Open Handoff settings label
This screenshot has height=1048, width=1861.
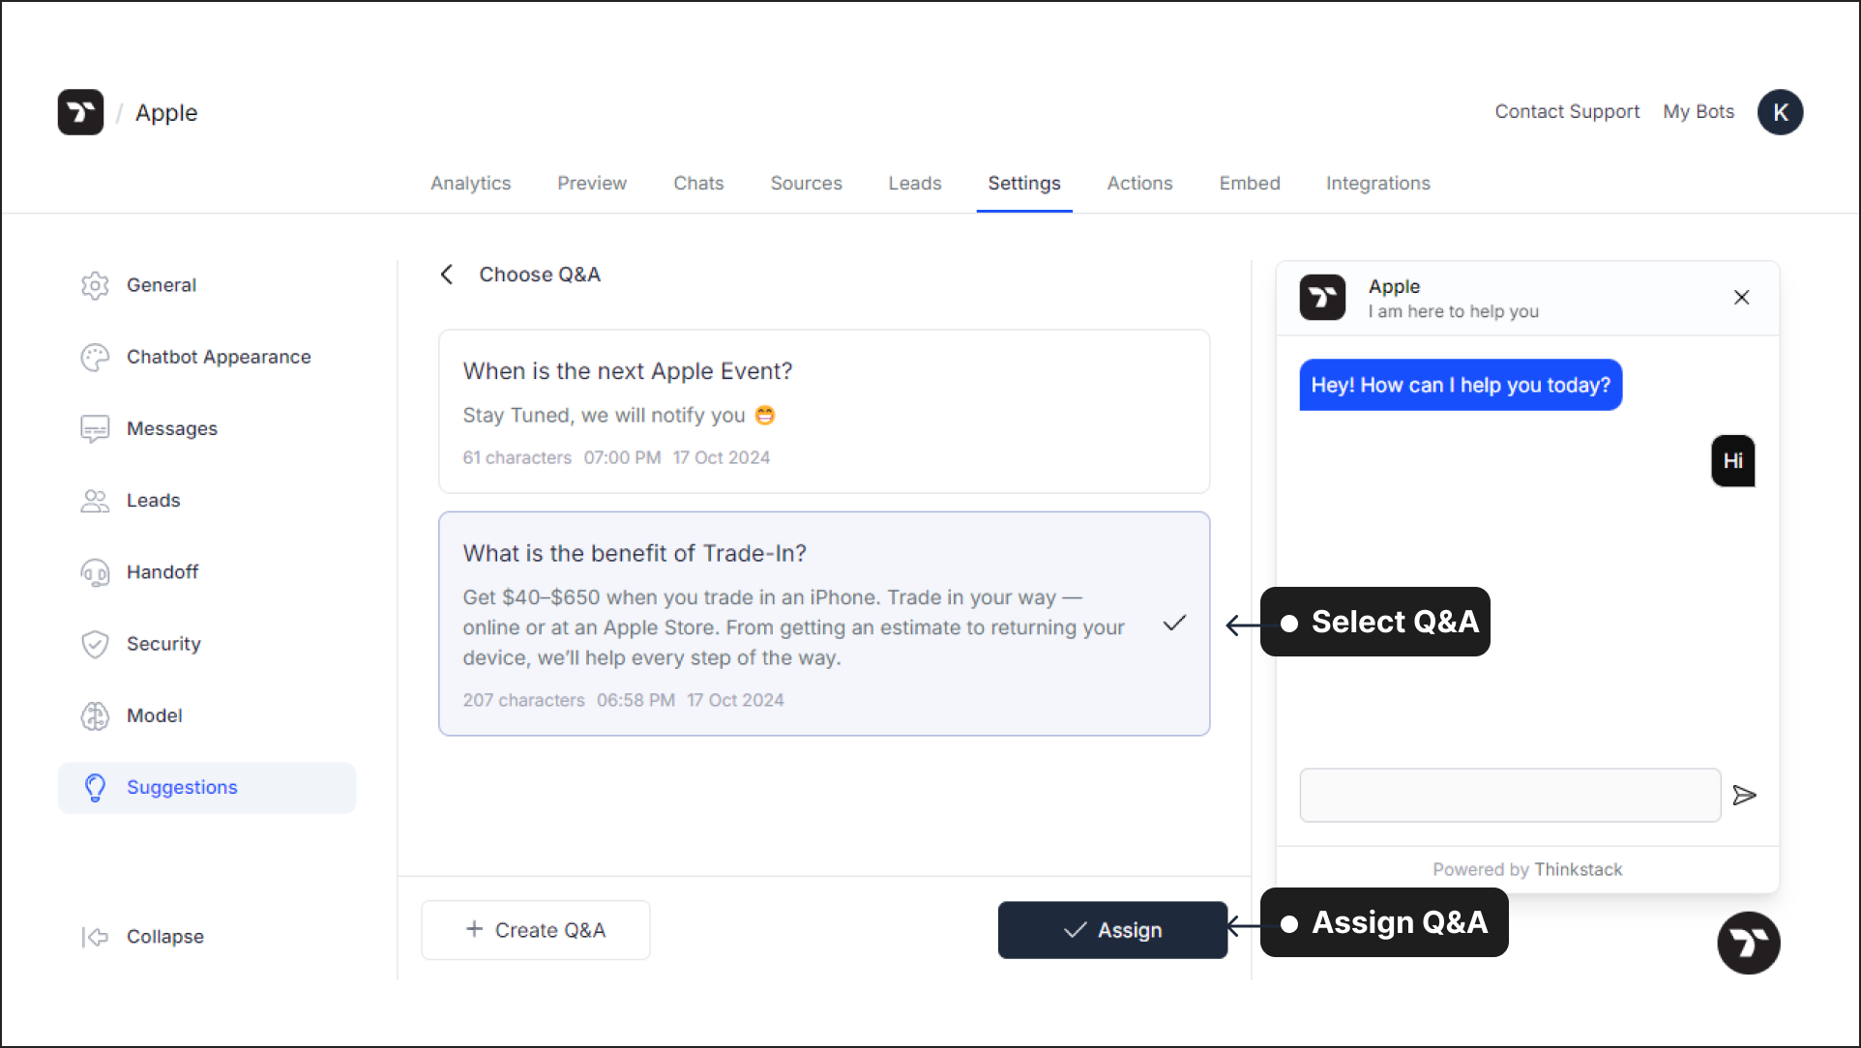click(x=162, y=572)
